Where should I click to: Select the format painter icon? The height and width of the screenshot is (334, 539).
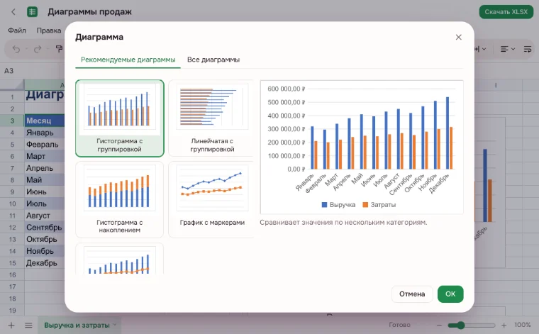59,49
